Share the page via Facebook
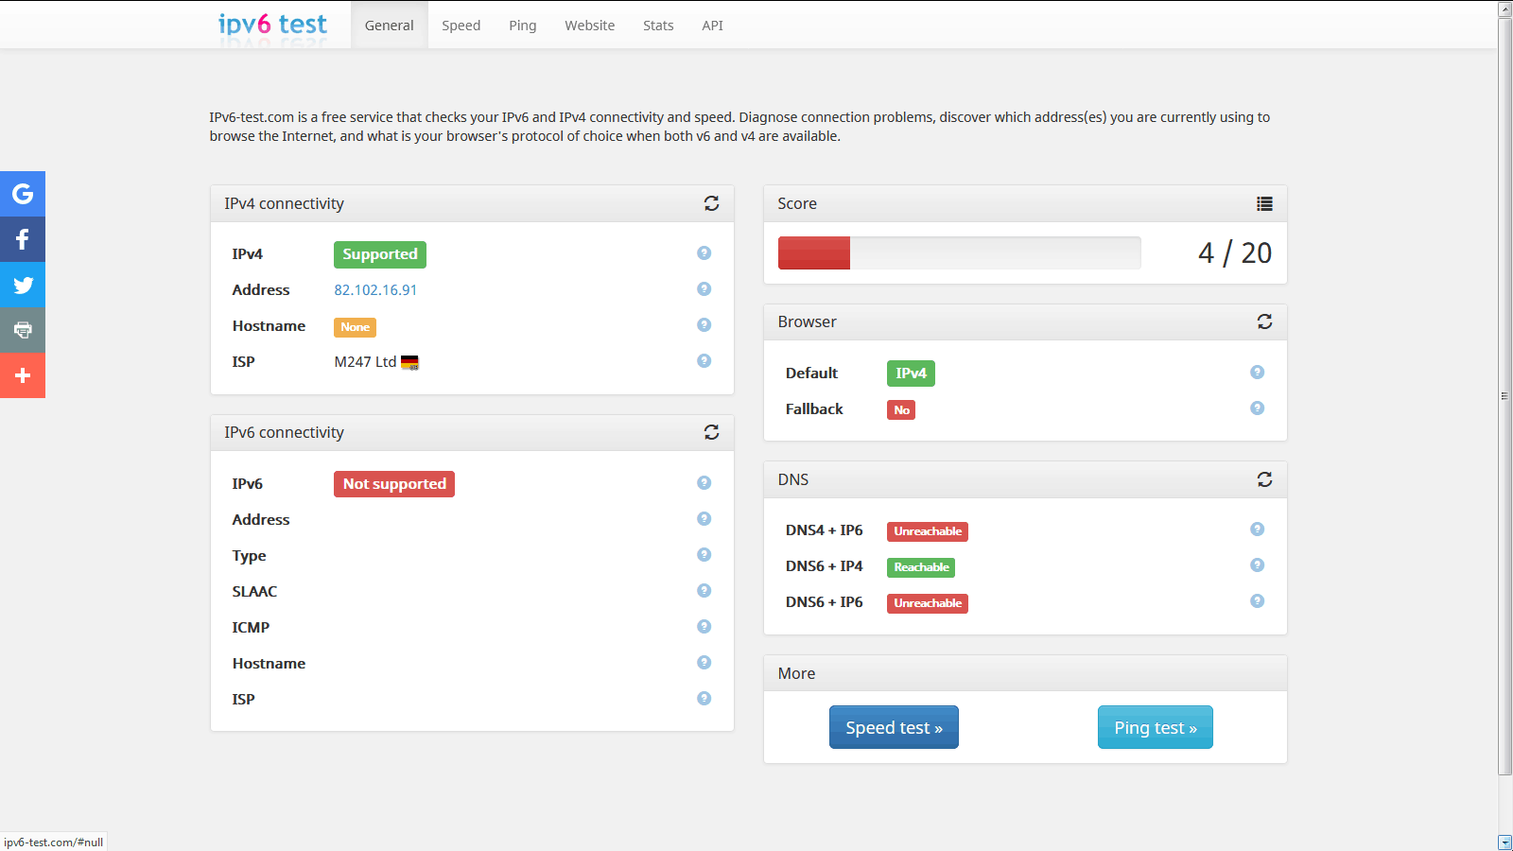This screenshot has width=1513, height=851. click(x=23, y=239)
